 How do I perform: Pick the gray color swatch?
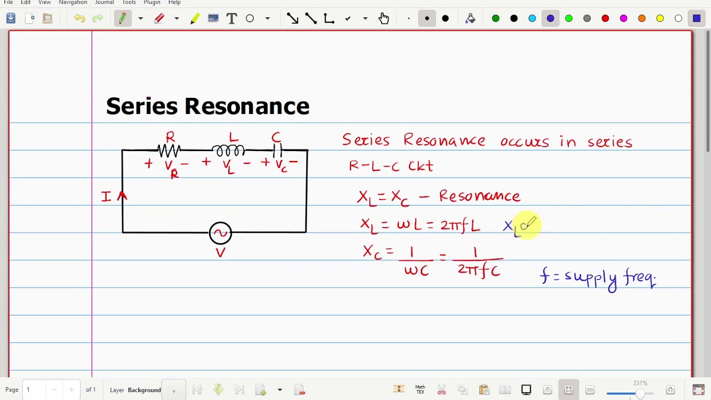587,18
